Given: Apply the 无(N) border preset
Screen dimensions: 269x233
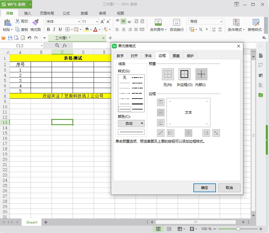Looking at the screenshot, I should (167, 74).
